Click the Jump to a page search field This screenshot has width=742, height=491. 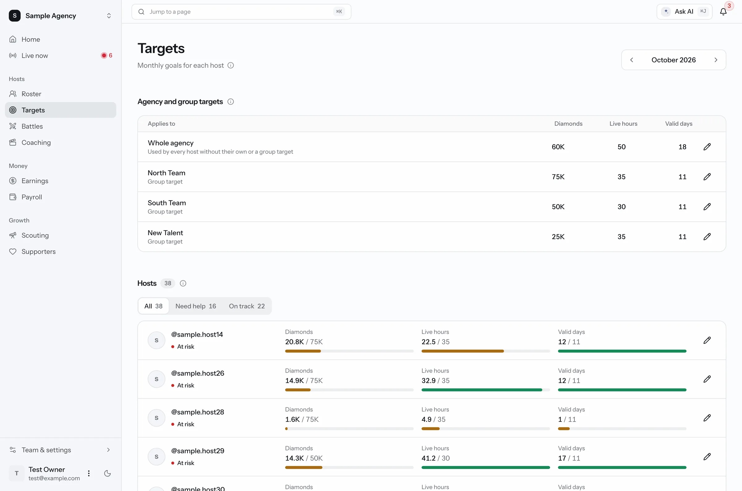point(241,11)
